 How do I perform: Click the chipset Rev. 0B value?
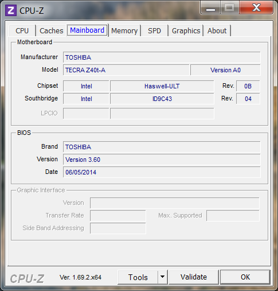248,86
